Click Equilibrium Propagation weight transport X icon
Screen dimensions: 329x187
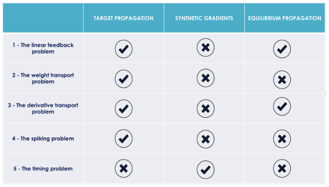coord(282,80)
